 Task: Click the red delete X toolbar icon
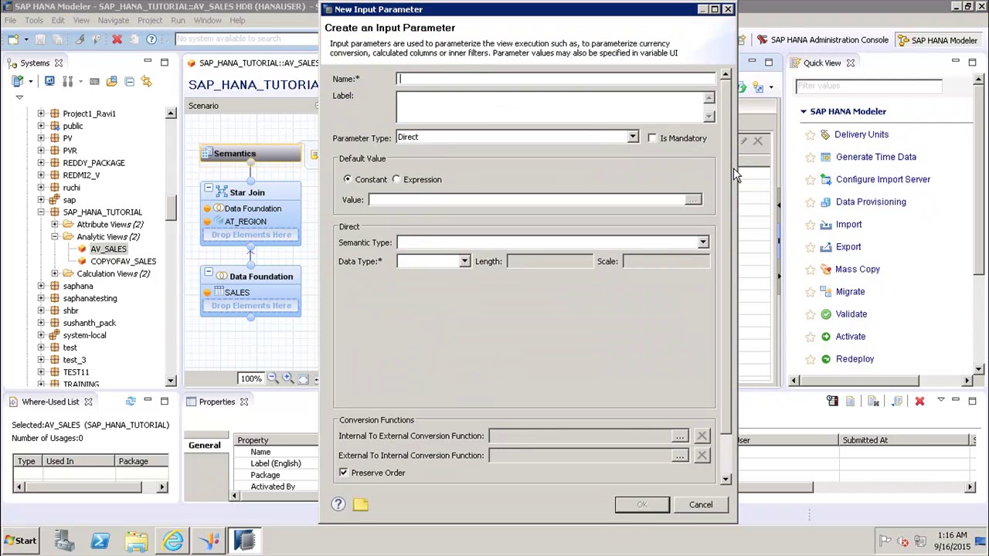117,39
